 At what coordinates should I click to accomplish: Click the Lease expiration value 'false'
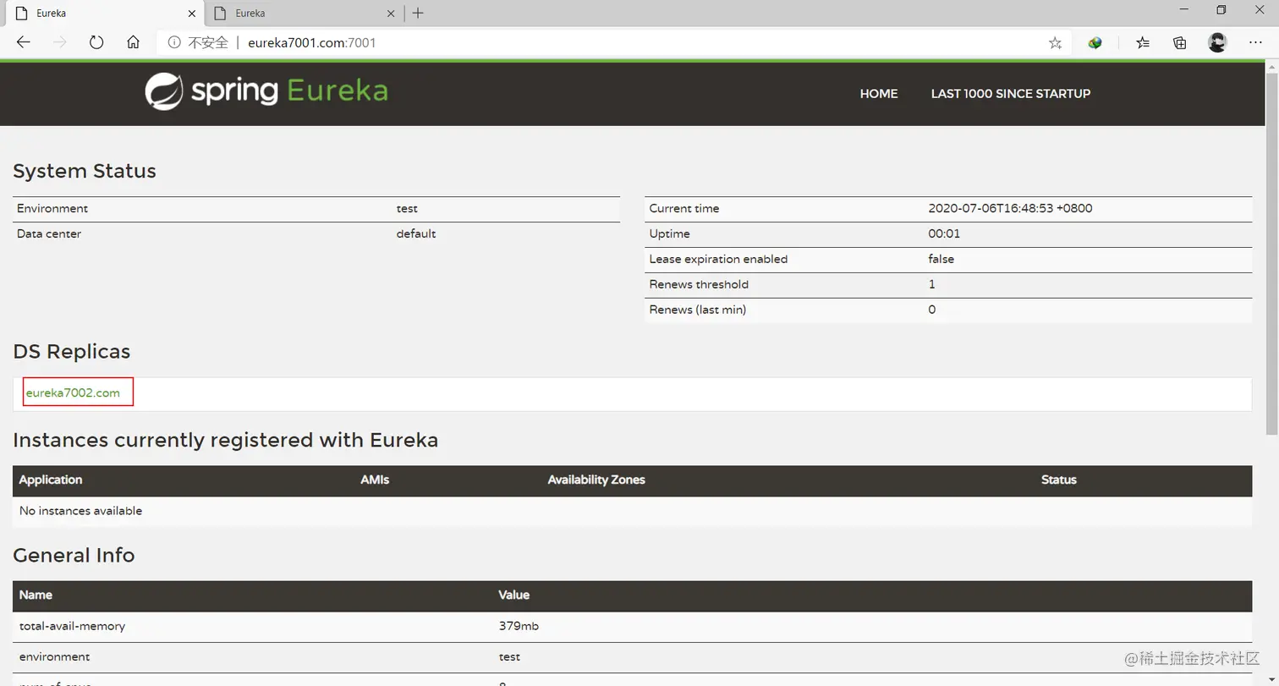tap(941, 259)
